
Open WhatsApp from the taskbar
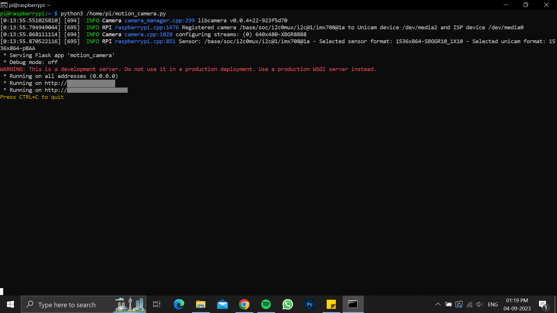[x=288, y=304]
